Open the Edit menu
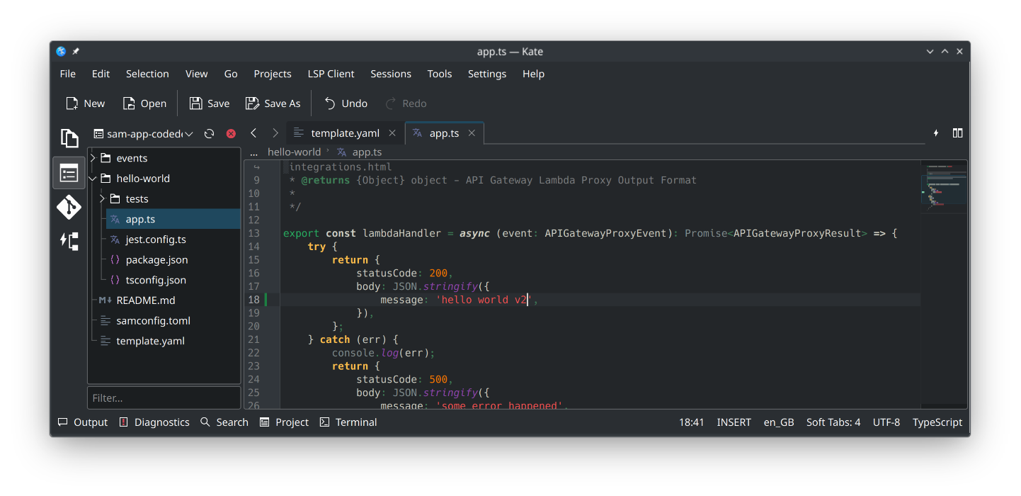This screenshot has width=1021, height=496. 101,74
